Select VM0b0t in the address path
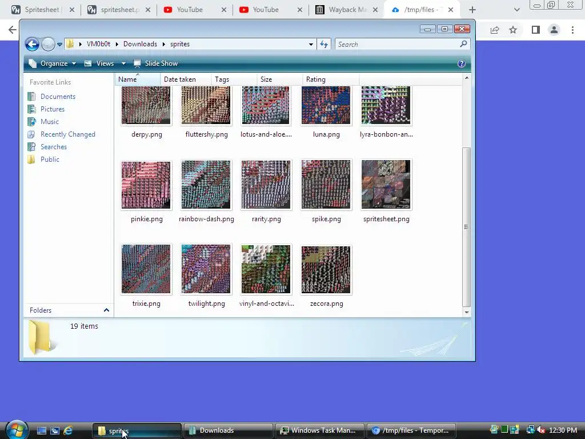585x439 pixels. pyautogui.click(x=98, y=44)
